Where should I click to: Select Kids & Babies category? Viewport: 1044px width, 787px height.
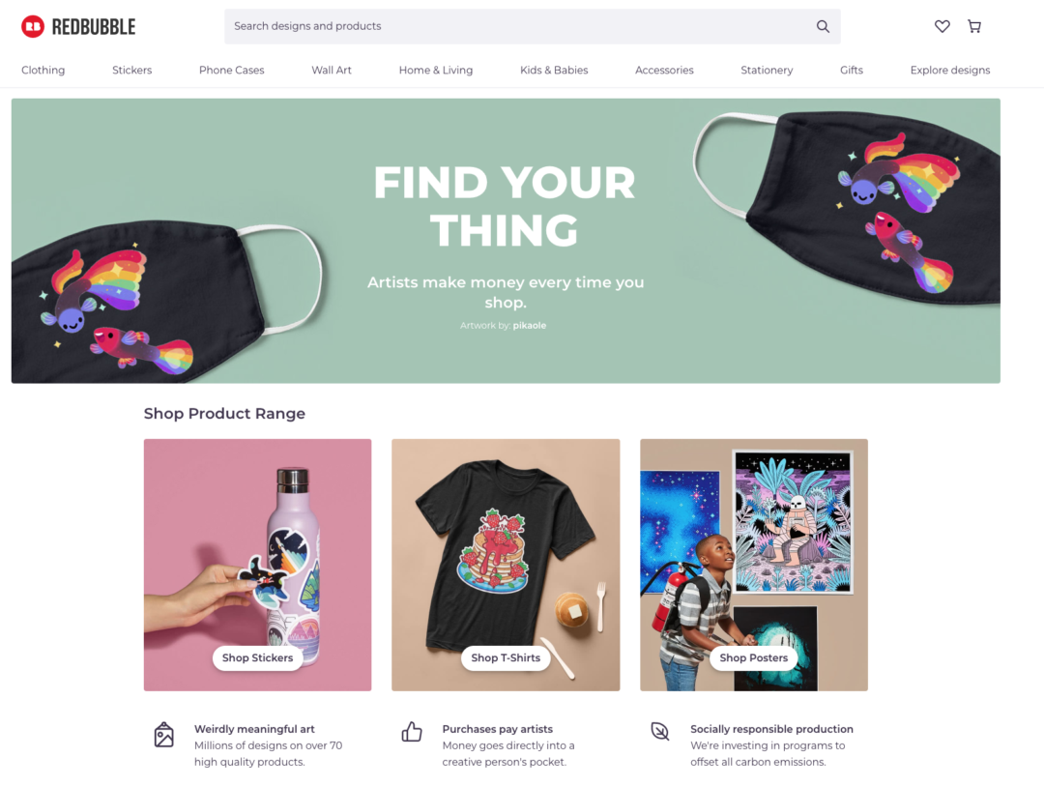click(554, 70)
